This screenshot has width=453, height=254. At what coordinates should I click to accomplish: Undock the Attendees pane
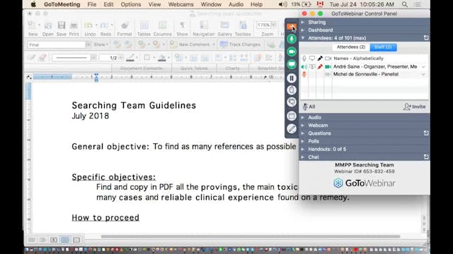[x=426, y=37]
